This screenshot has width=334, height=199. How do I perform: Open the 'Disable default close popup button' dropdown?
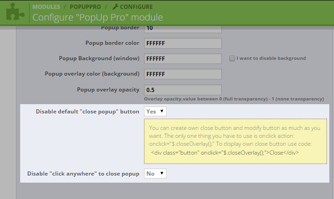click(155, 111)
